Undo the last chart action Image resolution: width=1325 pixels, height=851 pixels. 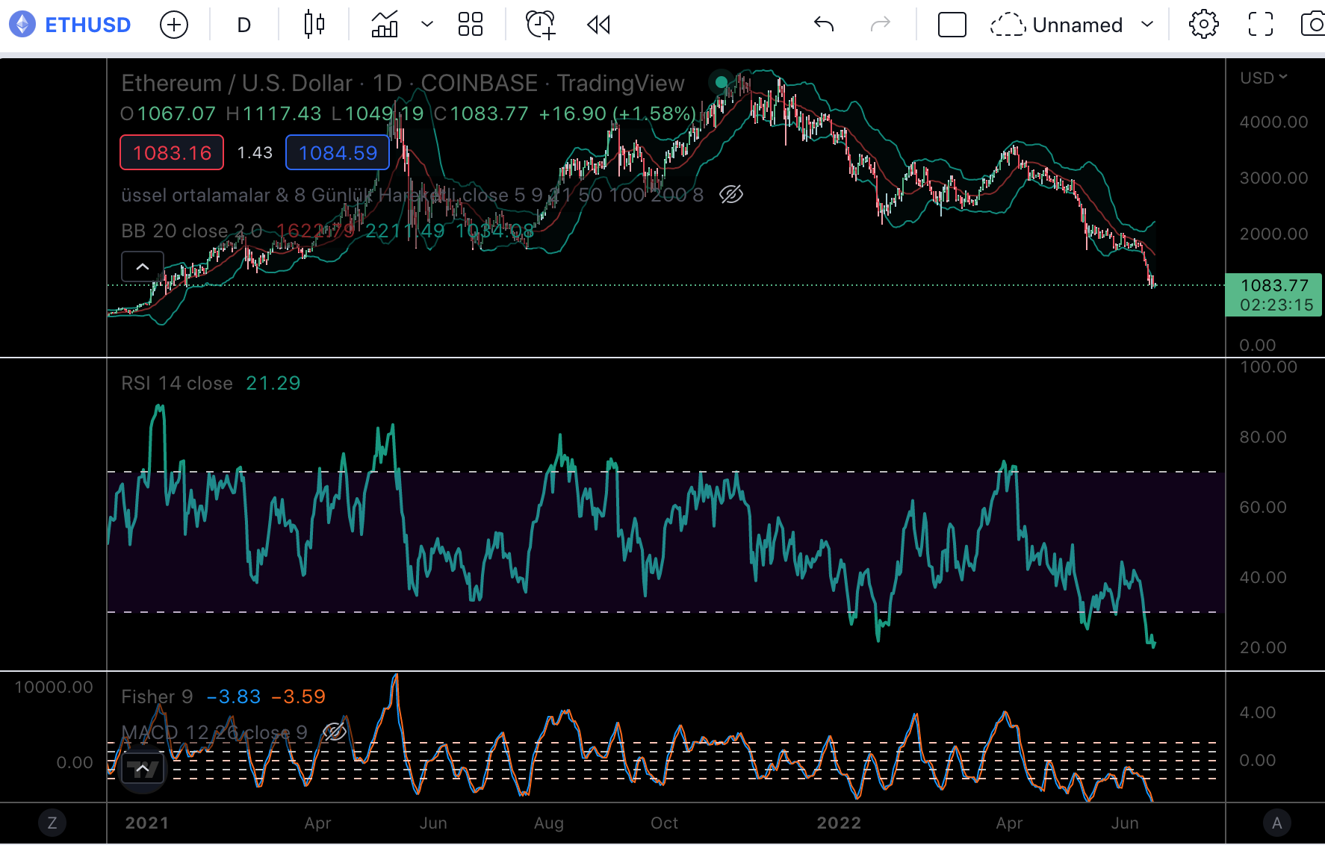824,25
